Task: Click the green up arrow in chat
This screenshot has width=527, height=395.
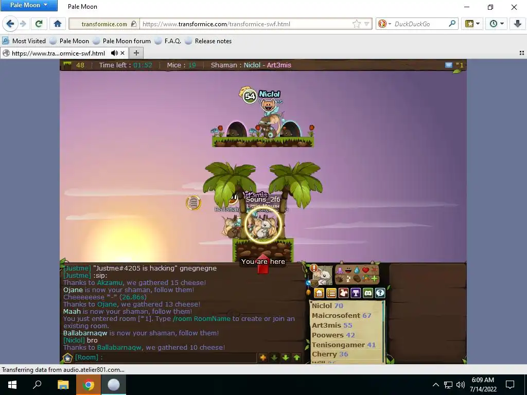Action: point(296,358)
